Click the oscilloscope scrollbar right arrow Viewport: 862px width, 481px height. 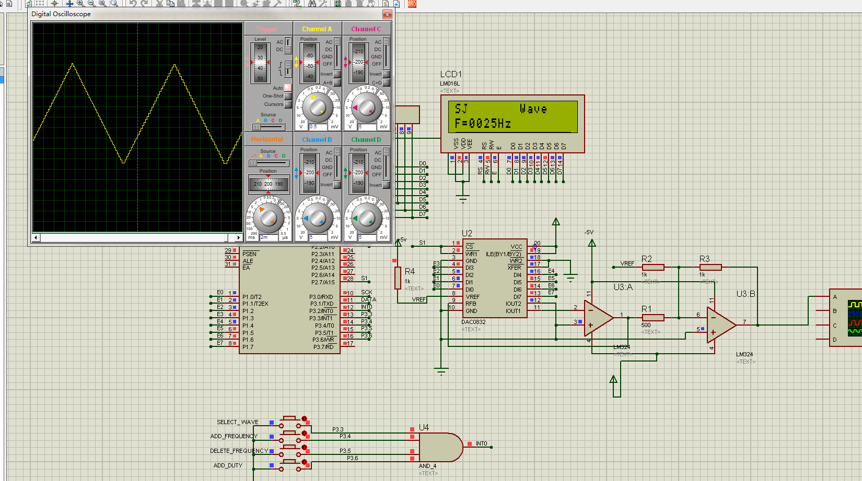[x=239, y=238]
